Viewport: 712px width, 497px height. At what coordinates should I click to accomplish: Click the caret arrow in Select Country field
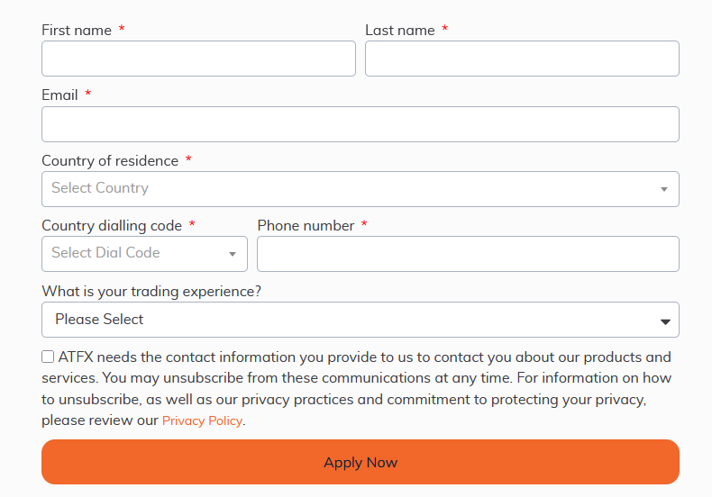664,189
